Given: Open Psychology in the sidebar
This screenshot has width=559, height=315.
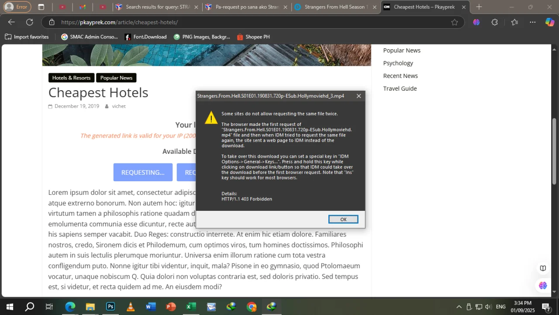Looking at the screenshot, I should coord(398,63).
